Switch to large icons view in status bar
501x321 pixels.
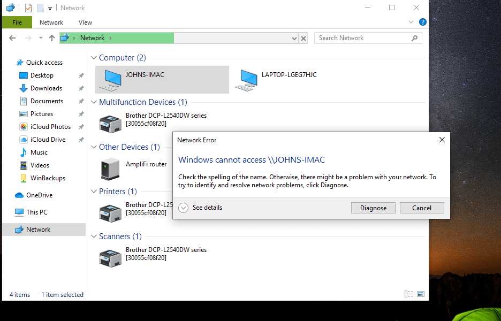[421, 294]
